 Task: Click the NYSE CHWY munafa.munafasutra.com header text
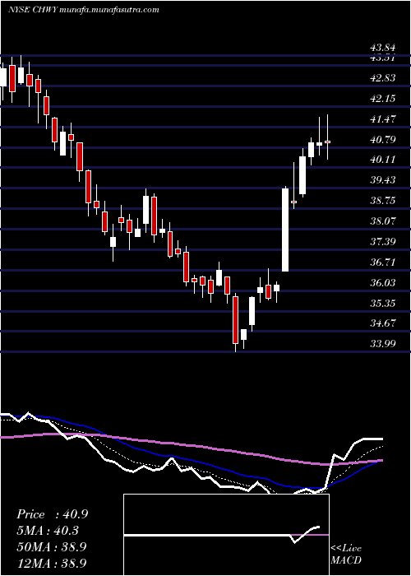(83, 10)
